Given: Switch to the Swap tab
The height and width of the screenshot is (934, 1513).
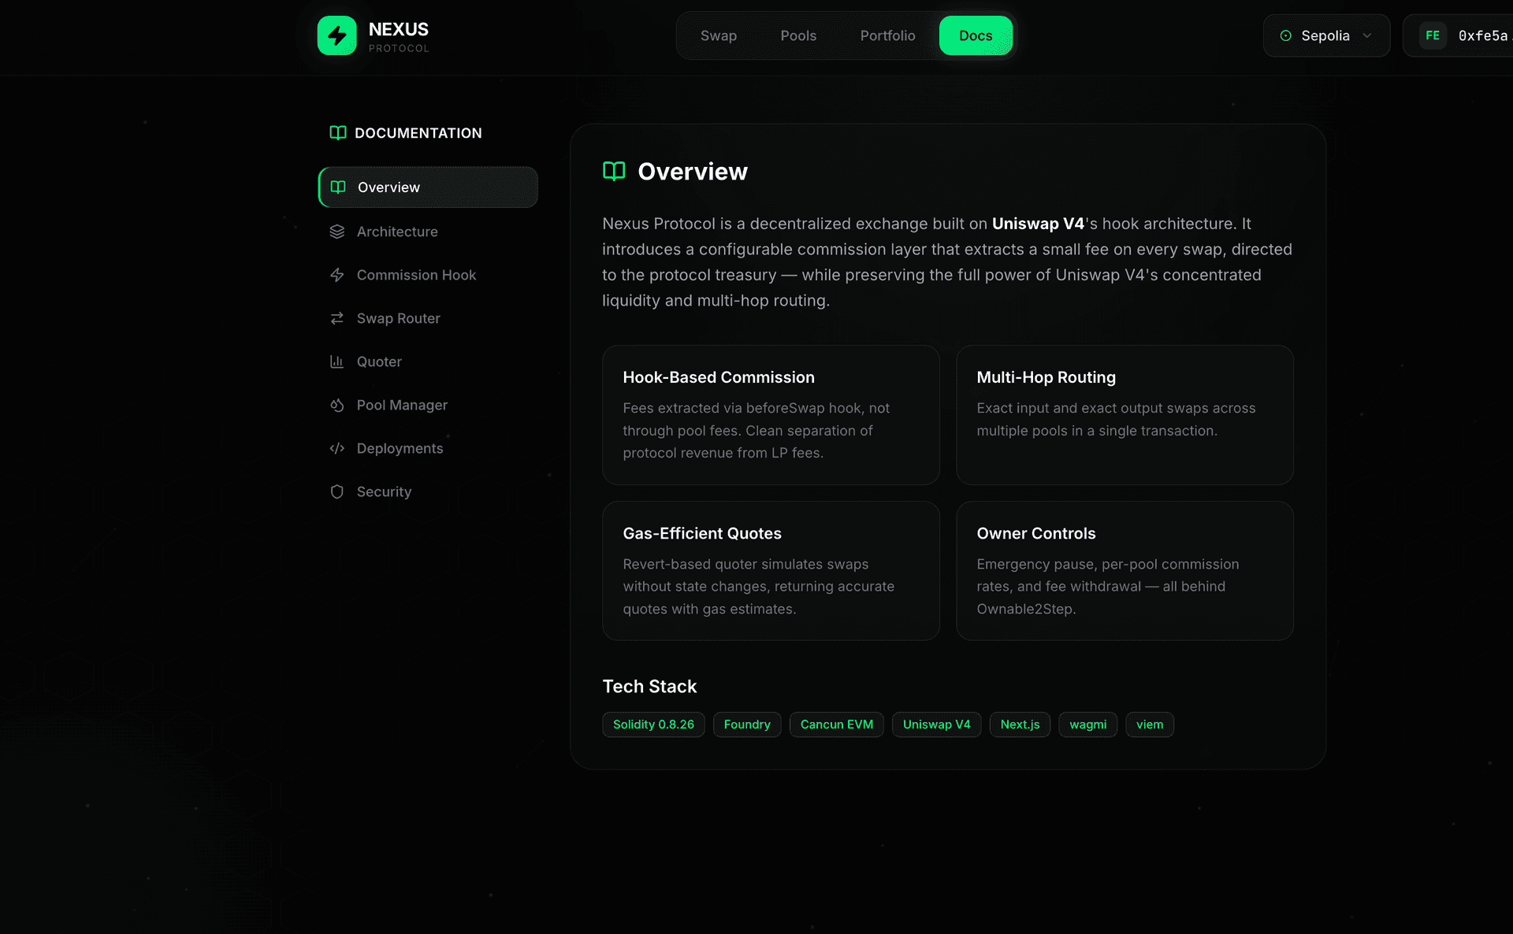Looking at the screenshot, I should point(718,35).
